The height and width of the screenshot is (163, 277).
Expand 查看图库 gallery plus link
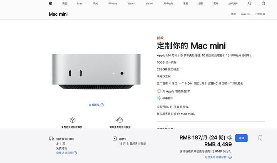96,105
